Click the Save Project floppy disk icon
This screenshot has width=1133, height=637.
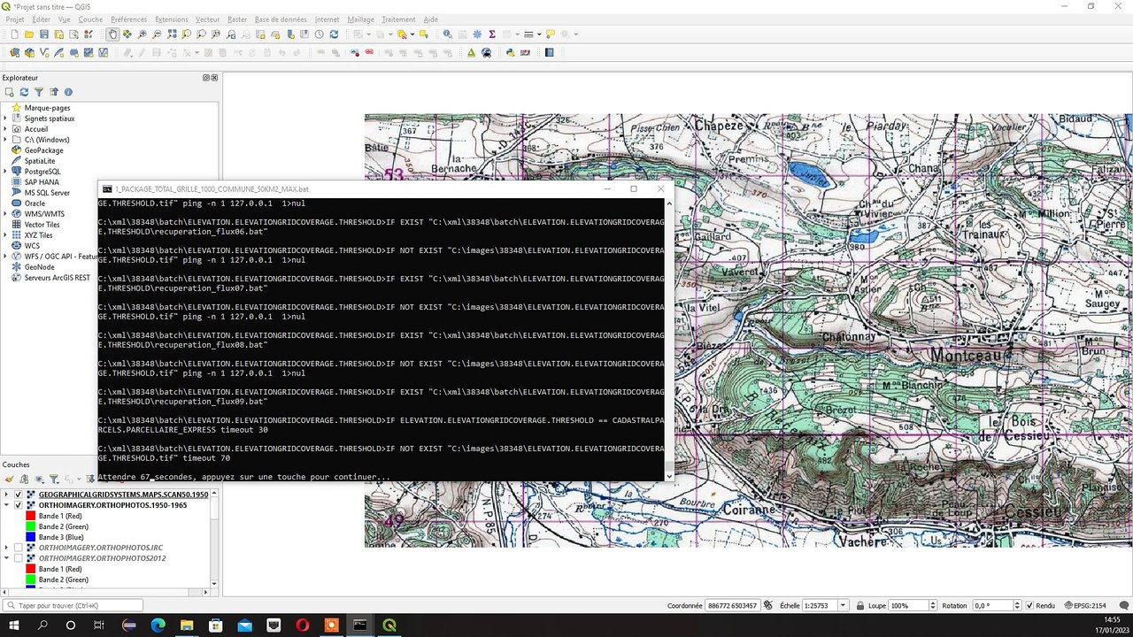click(44, 35)
